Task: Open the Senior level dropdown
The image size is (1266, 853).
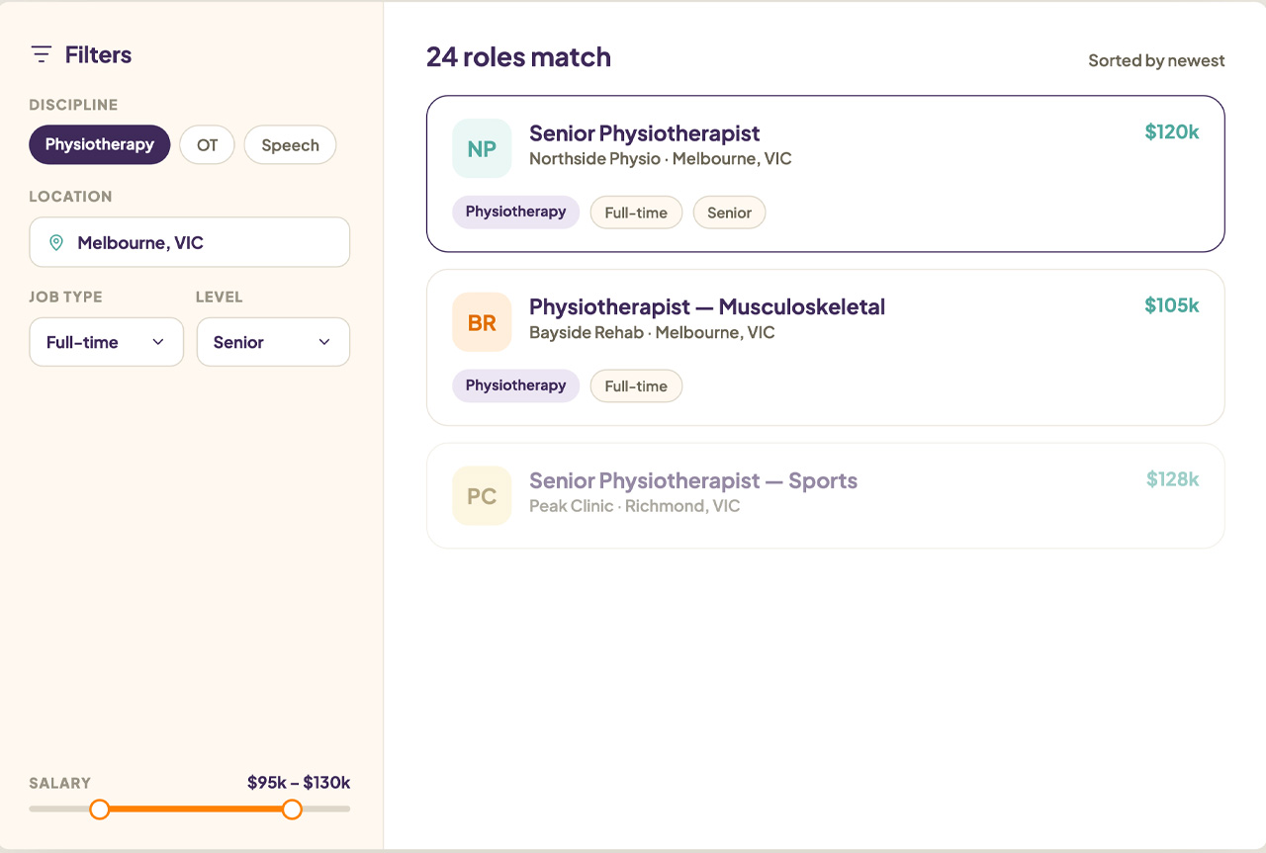Action: [273, 342]
